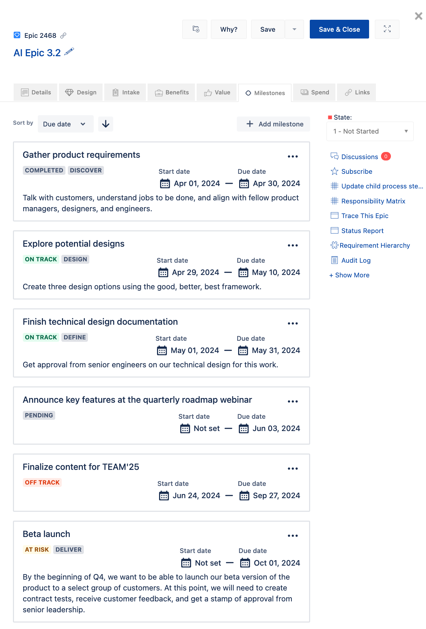Screen dimensions: 426x629
Task: Click the Save button
Action: pos(268,29)
